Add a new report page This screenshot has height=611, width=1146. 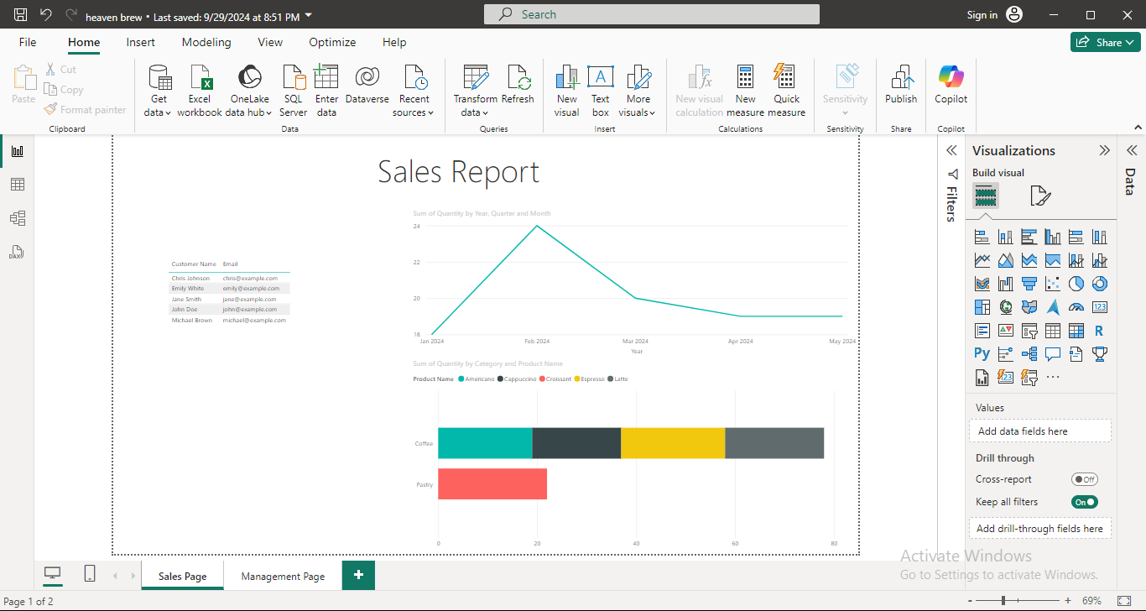[x=358, y=575]
